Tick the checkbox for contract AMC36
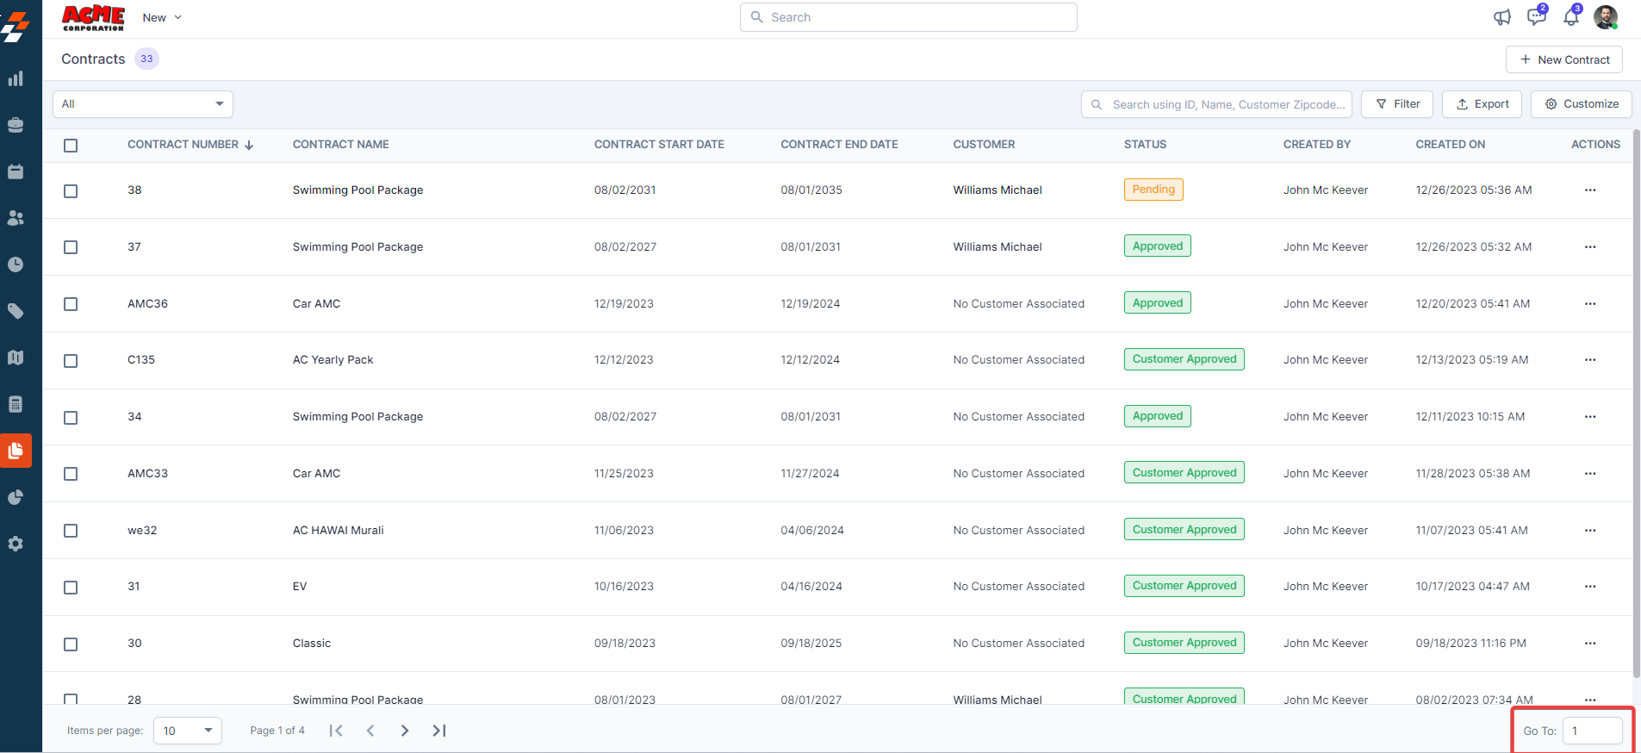Screen dimensions: 1641x753 71,304
